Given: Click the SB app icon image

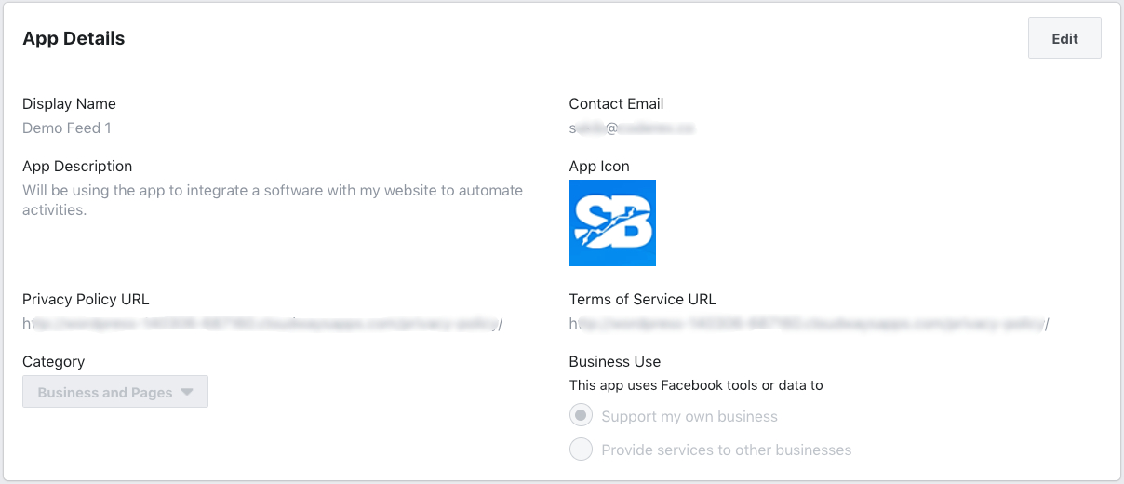Looking at the screenshot, I should coord(612,222).
